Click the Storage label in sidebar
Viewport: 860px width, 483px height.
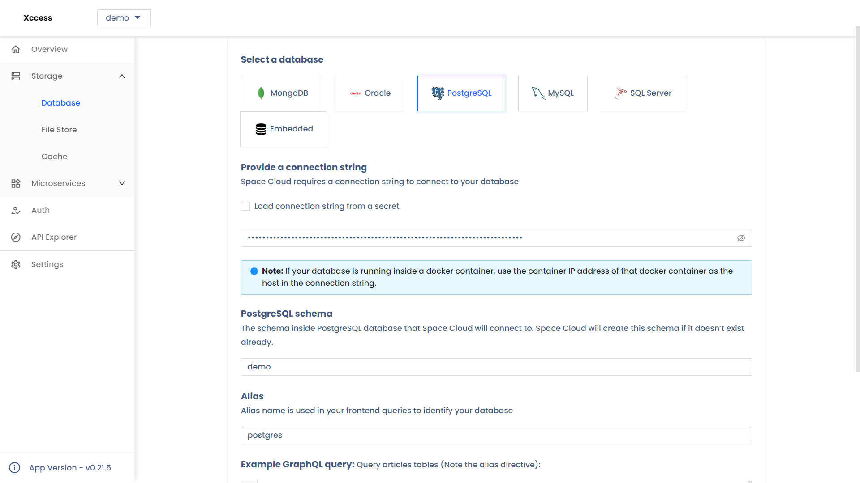click(47, 76)
